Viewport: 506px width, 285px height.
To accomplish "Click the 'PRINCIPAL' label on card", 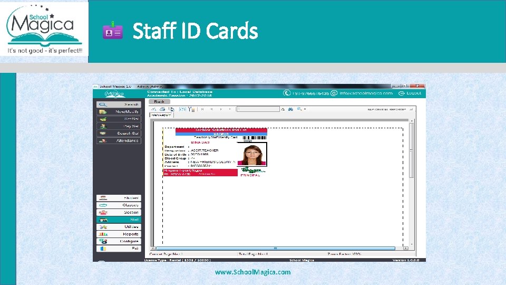I will (x=250, y=175).
